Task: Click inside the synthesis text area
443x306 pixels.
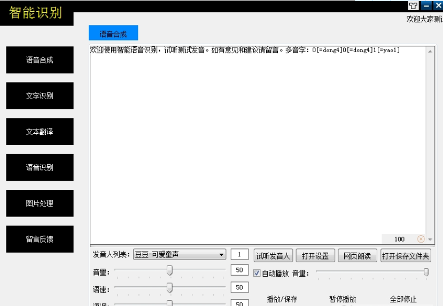Action: [x=258, y=145]
